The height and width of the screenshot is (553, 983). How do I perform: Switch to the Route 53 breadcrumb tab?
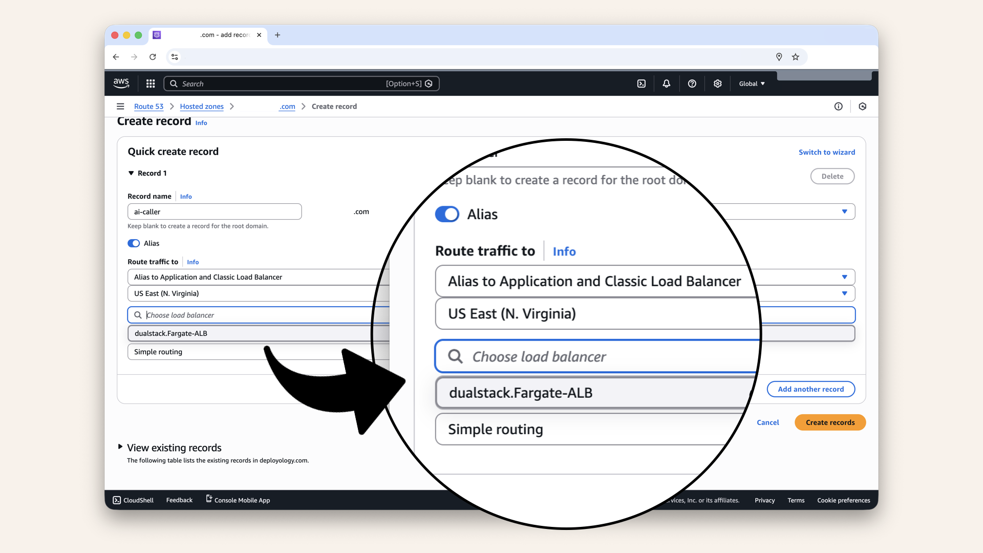(148, 107)
